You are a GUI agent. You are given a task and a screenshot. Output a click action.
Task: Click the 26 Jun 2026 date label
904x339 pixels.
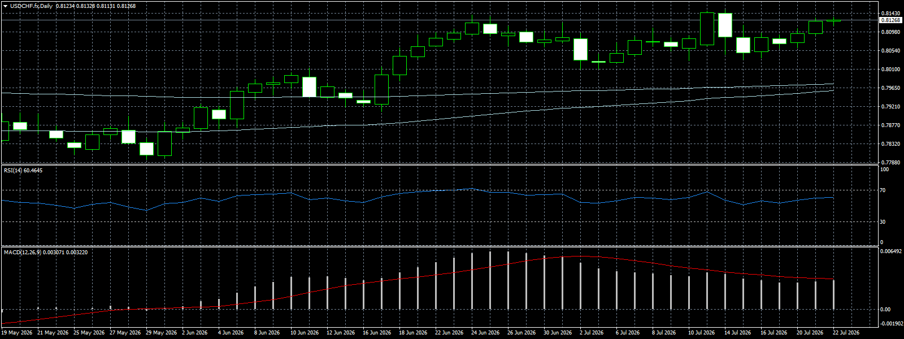coord(521,333)
